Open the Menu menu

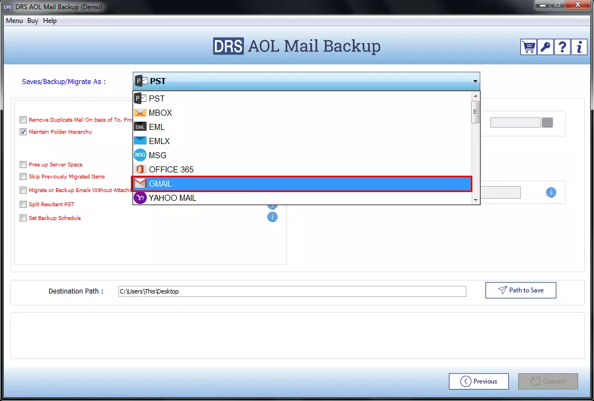[14, 21]
